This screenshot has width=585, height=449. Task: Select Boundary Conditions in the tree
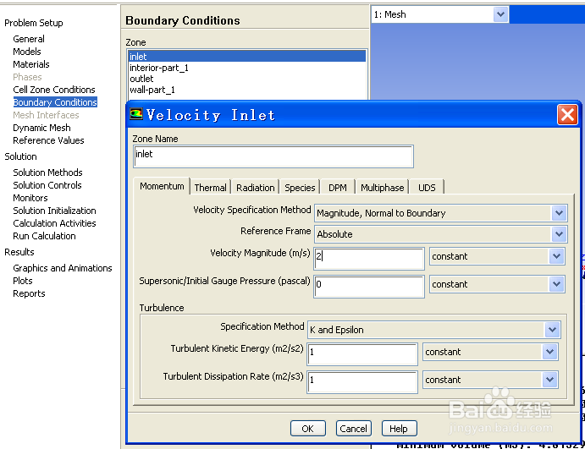tap(55, 102)
